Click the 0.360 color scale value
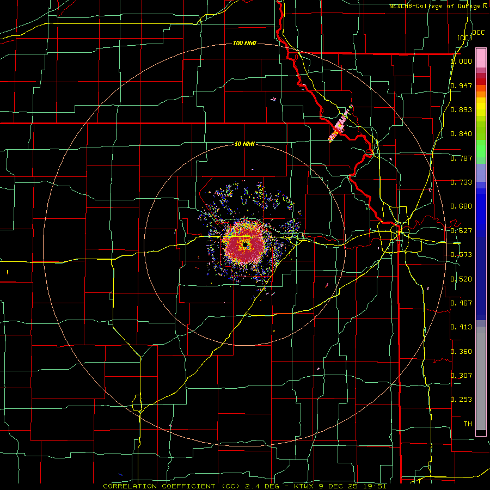 (461, 352)
